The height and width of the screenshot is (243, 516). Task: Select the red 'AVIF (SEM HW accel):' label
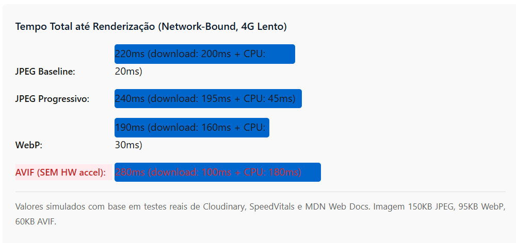(60, 172)
